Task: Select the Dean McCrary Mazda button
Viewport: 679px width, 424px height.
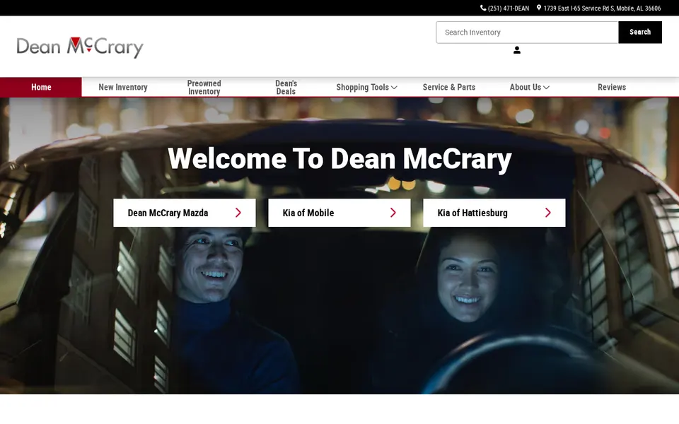Action: (x=185, y=213)
